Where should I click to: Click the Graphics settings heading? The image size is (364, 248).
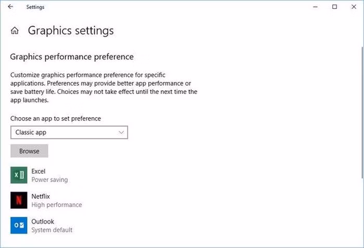[71, 31]
